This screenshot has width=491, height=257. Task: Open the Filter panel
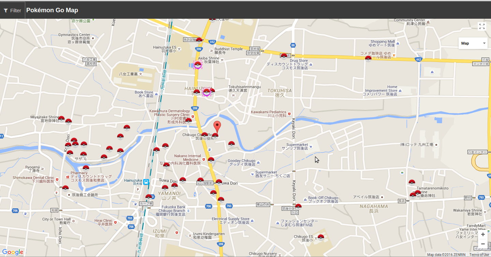tap(12, 11)
